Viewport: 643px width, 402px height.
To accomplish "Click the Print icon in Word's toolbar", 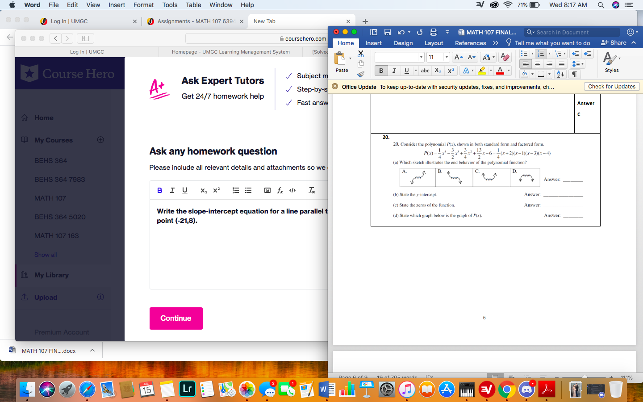I will pyautogui.click(x=433, y=32).
